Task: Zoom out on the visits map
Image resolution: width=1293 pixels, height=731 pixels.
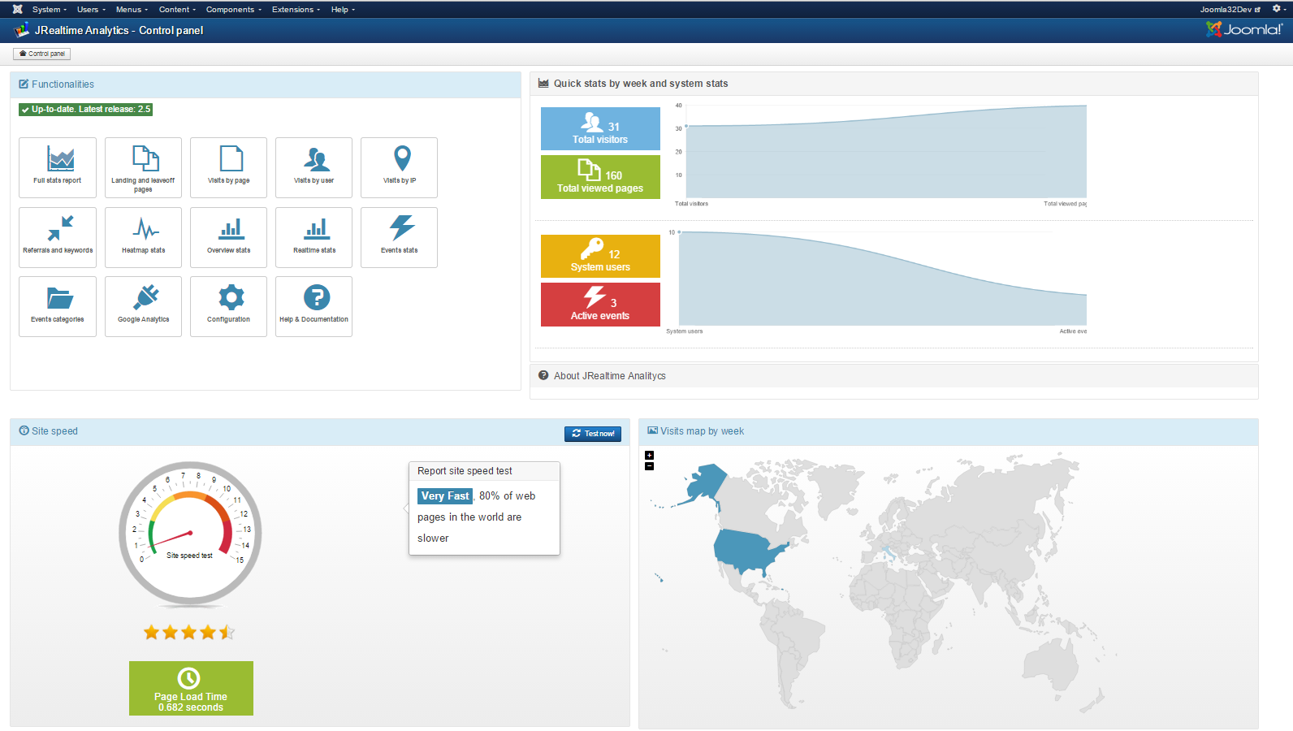Action: coord(649,466)
